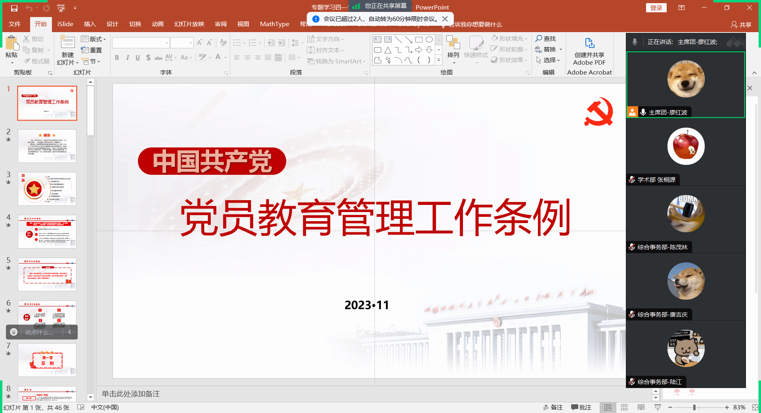Click the Save icon in quick access toolbar
Screen dimensions: 761x413
(x=14, y=8)
